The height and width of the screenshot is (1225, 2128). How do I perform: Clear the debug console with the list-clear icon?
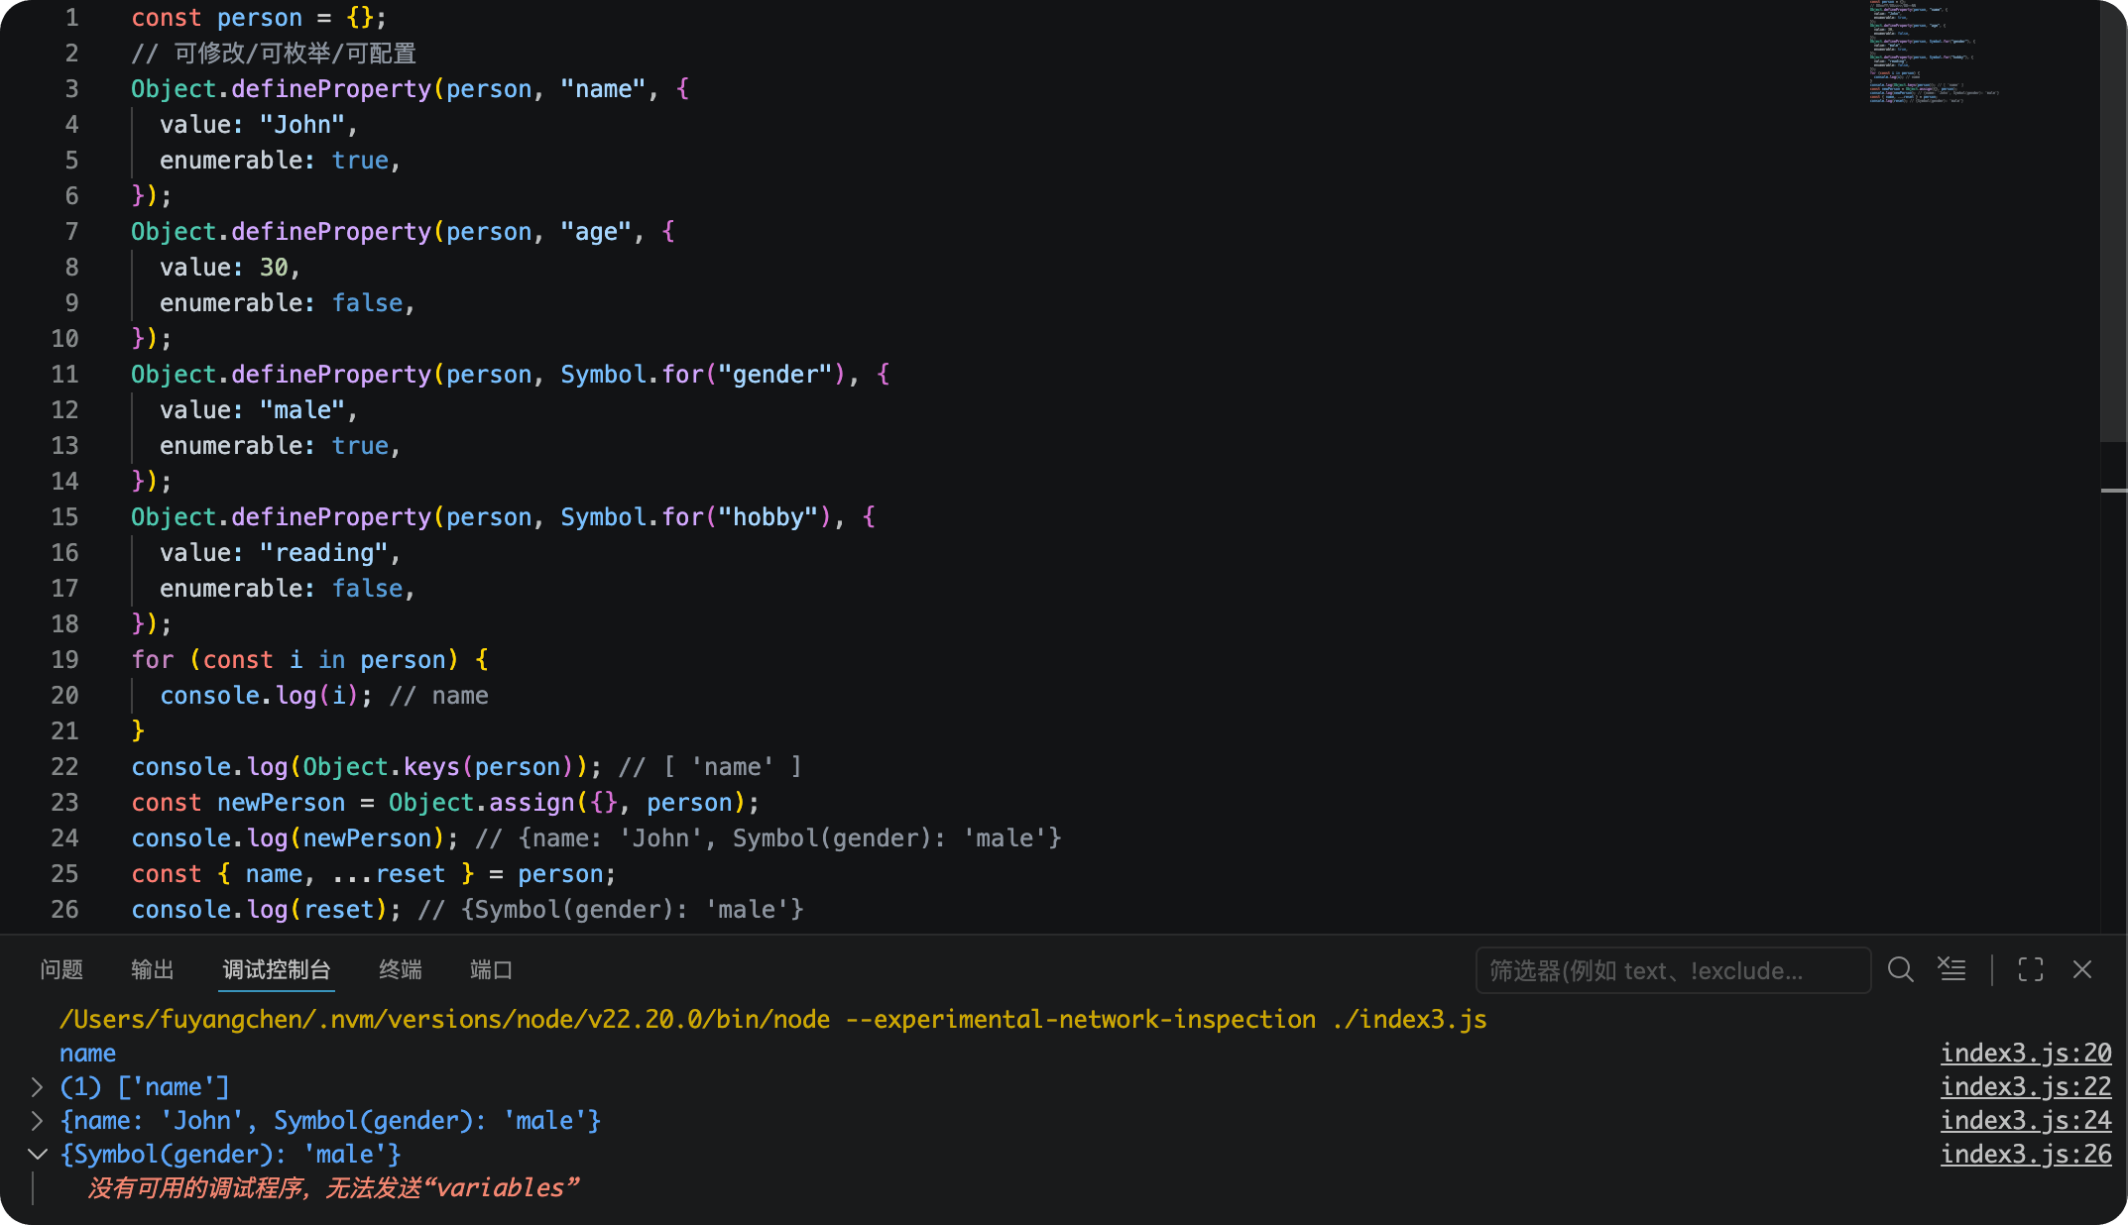coord(1951,969)
